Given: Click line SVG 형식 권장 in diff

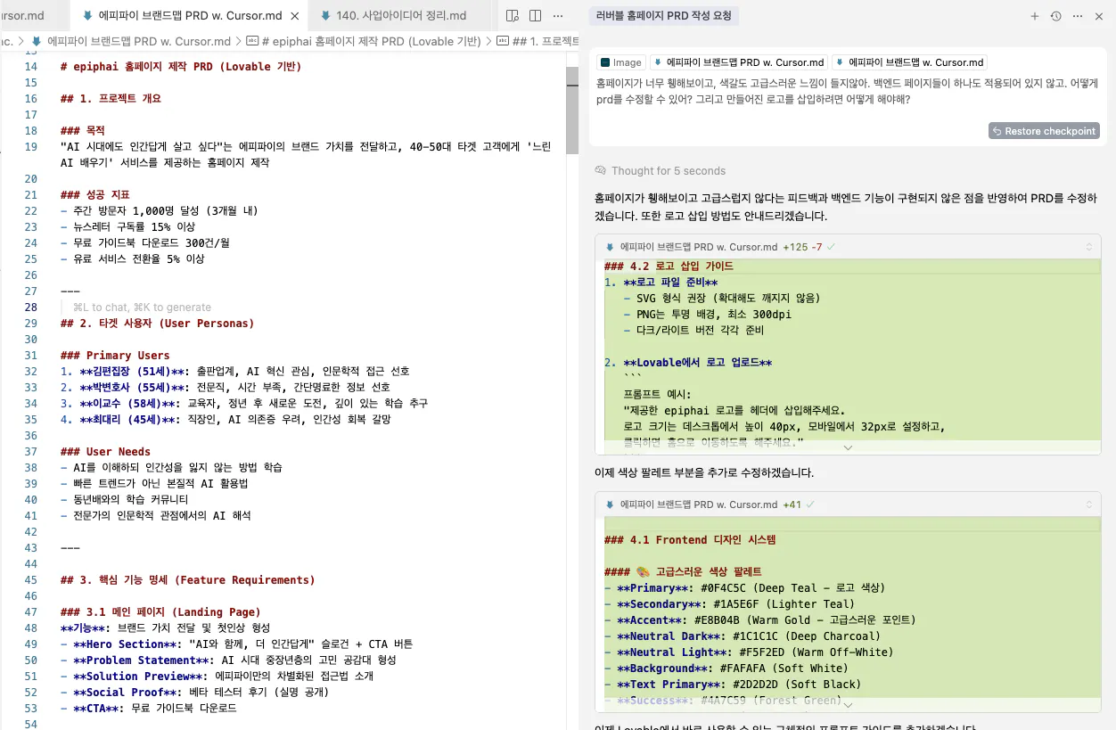Looking at the screenshot, I should (722, 298).
